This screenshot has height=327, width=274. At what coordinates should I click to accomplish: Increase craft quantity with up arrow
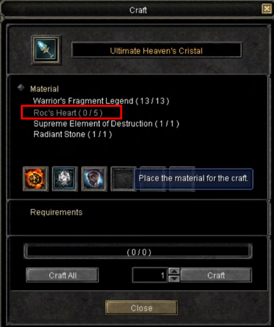pyautogui.click(x=174, y=271)
